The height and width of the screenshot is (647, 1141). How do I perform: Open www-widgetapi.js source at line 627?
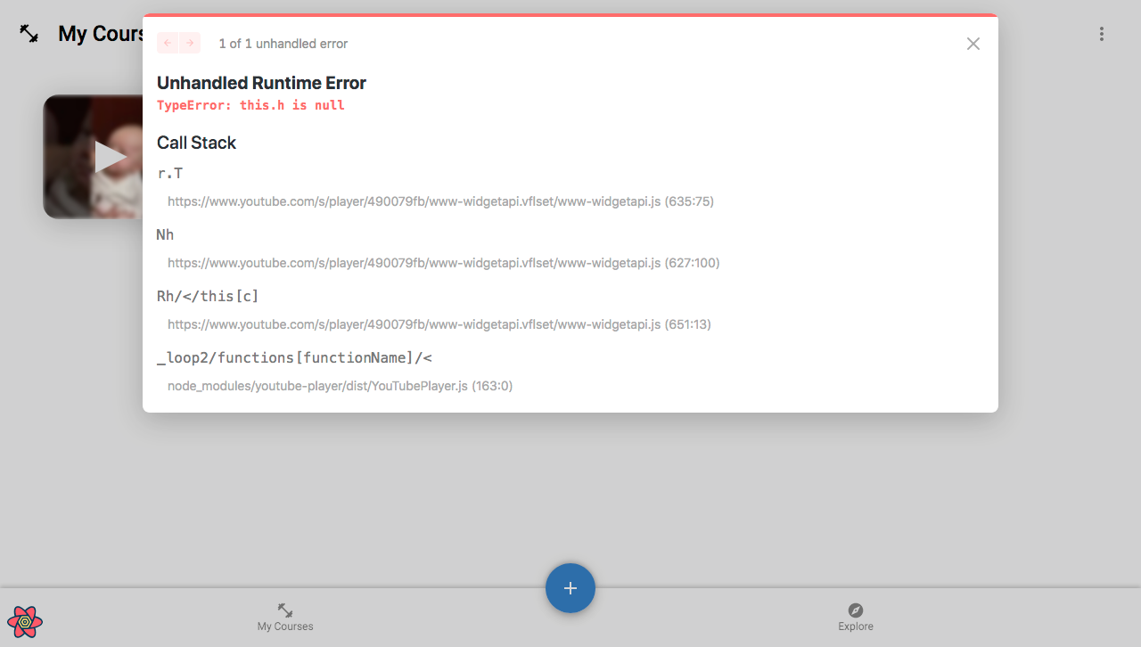pyautogui.click(x=444, y=263)
